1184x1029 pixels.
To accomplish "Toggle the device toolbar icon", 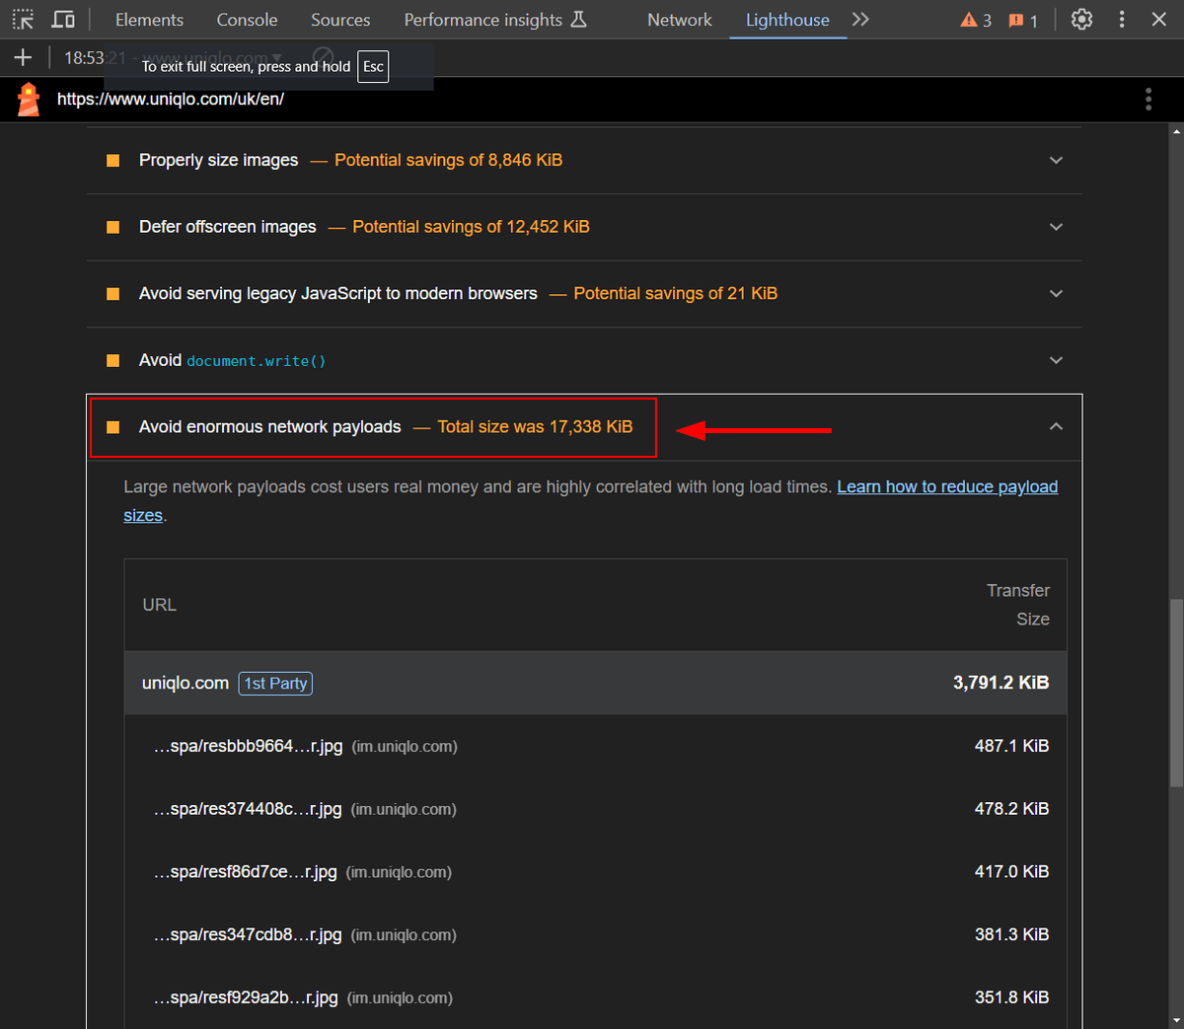I will pyautogui.click(x=63, y=20).
